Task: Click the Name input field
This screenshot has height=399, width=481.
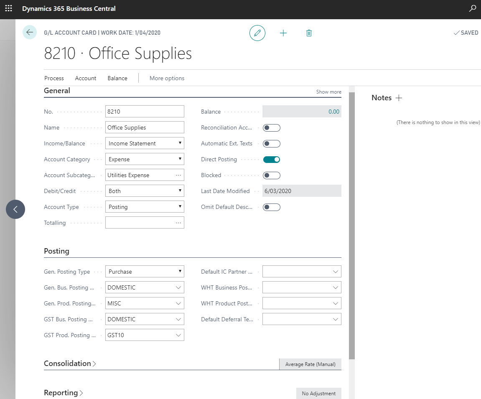Action: tap(145, 127)
